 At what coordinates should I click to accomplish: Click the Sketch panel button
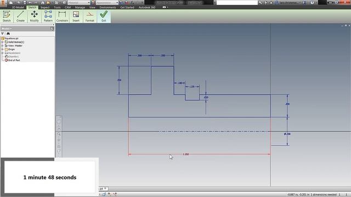point(7,16)
